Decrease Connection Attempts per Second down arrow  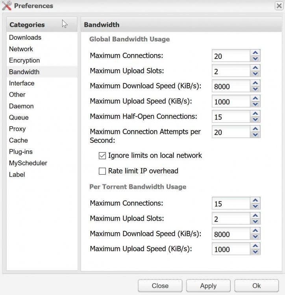[255, 135]
